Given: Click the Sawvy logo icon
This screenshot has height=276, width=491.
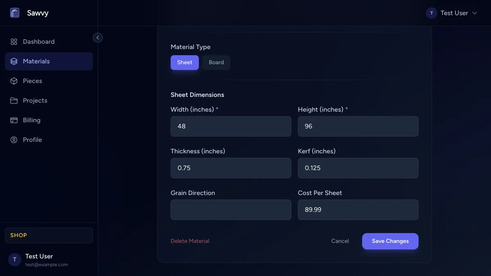Looking at the screenshot, I should (15, 13).
